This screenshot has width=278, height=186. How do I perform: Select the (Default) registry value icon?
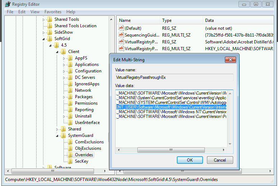121,28
